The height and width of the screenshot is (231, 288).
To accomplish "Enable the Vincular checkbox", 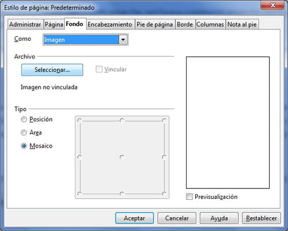I will coord(99,69).
